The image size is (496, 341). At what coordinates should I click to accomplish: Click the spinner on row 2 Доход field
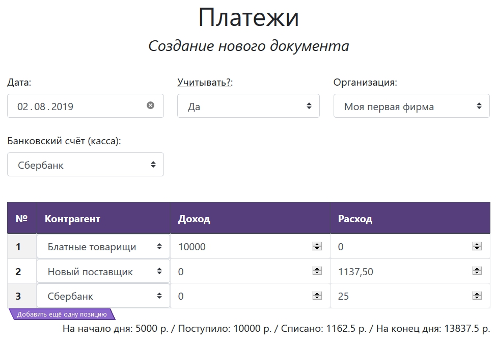(317, 272)
